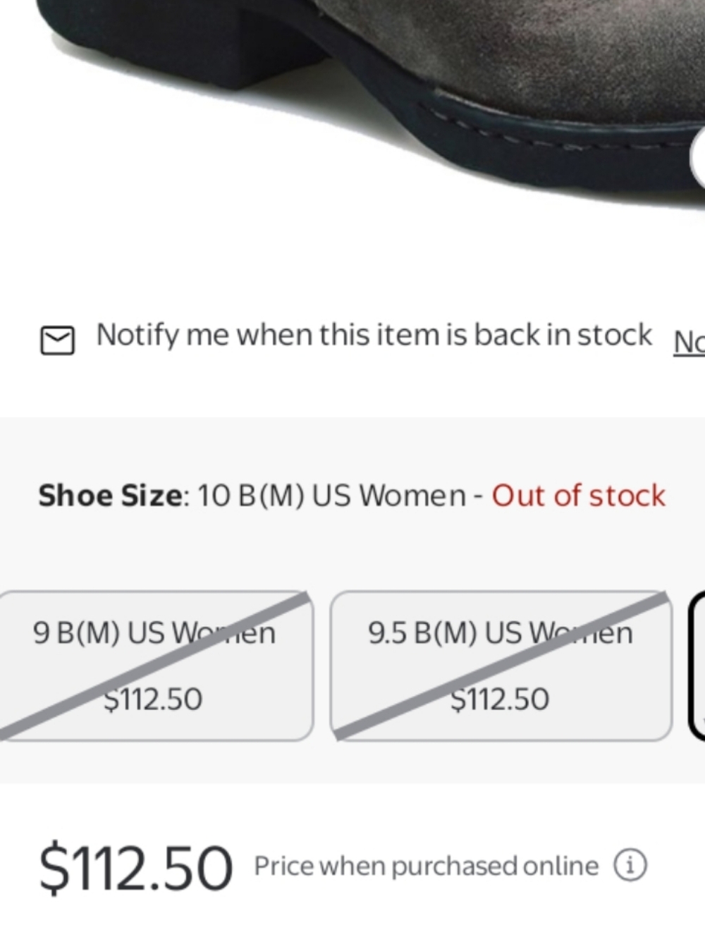The image size is (705, 937).
Task: Select the 9.5 B(M) US Women size
Action: (x=501, y=666)
